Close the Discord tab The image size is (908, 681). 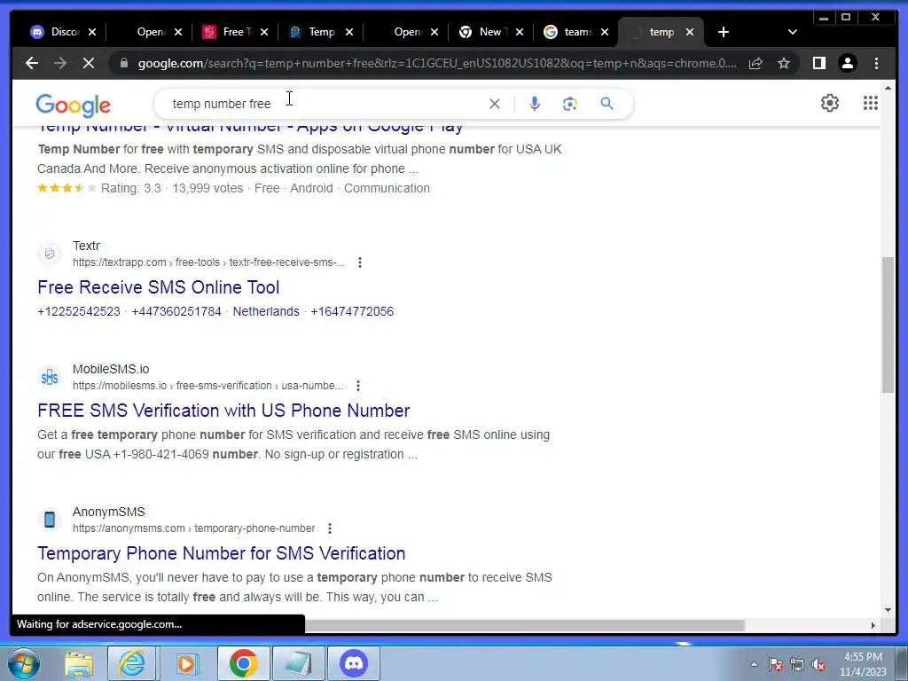pyautogui.click(x=92, y=32)
